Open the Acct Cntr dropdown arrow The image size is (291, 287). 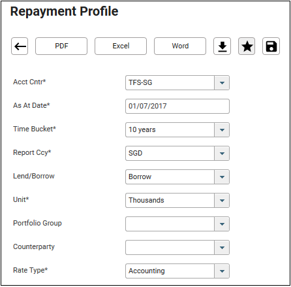tap(222, 83)
